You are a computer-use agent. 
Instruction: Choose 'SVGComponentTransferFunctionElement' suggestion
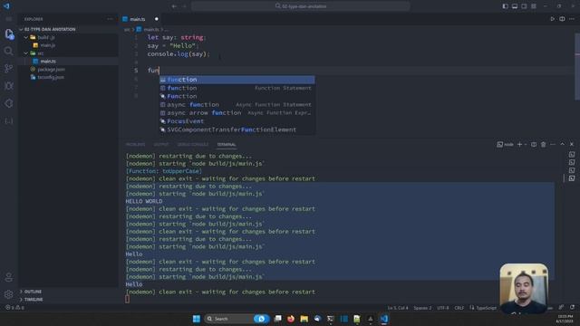point(237,129)
